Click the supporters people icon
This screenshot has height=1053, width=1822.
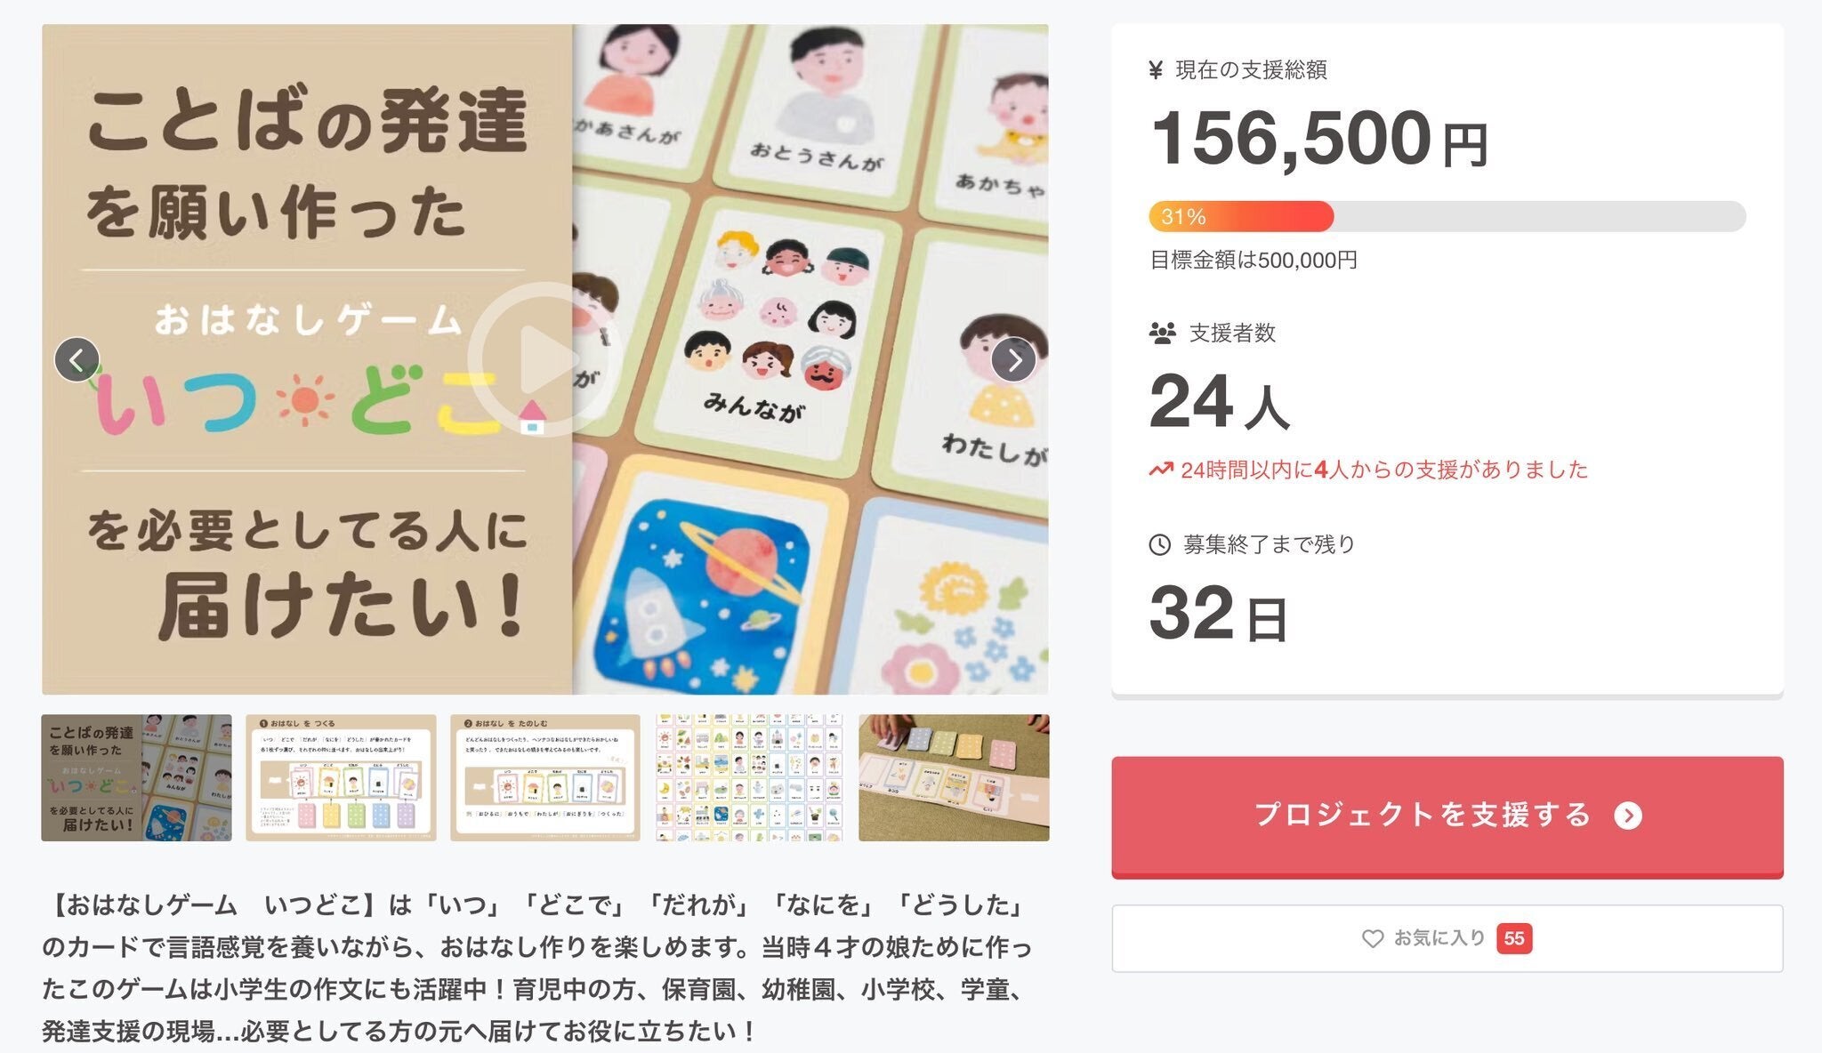tap(1162, 334)
